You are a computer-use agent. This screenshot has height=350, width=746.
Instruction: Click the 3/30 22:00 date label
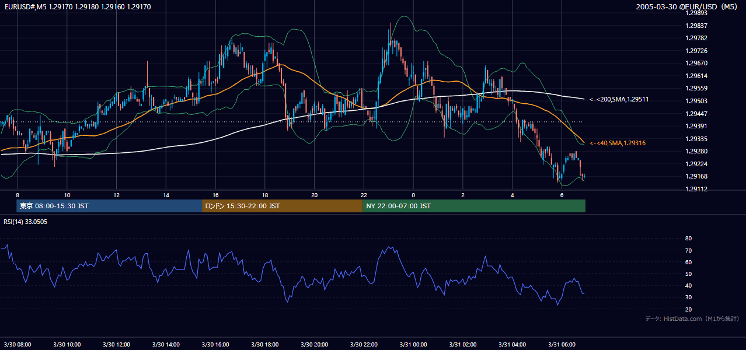364,345
